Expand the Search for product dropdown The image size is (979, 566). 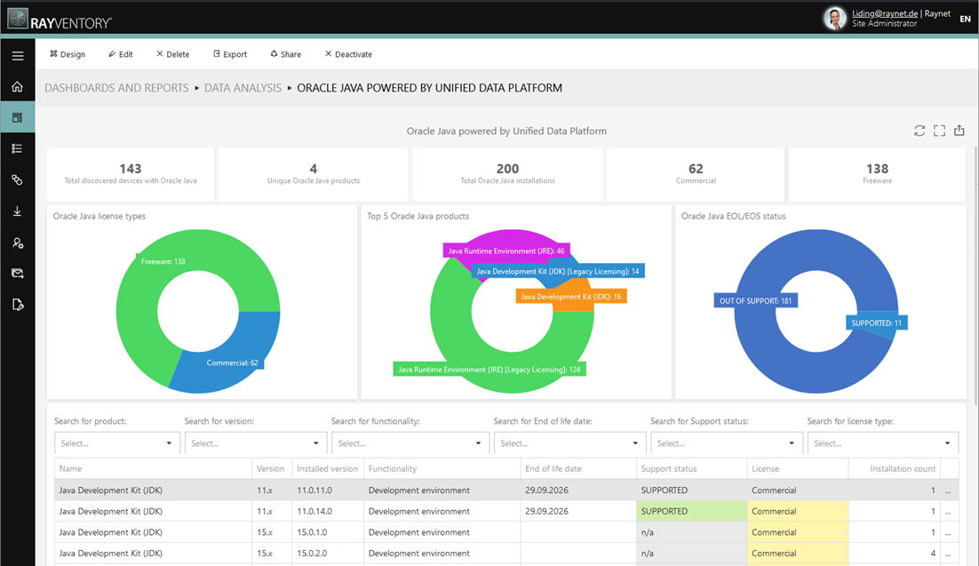[117, 443]
